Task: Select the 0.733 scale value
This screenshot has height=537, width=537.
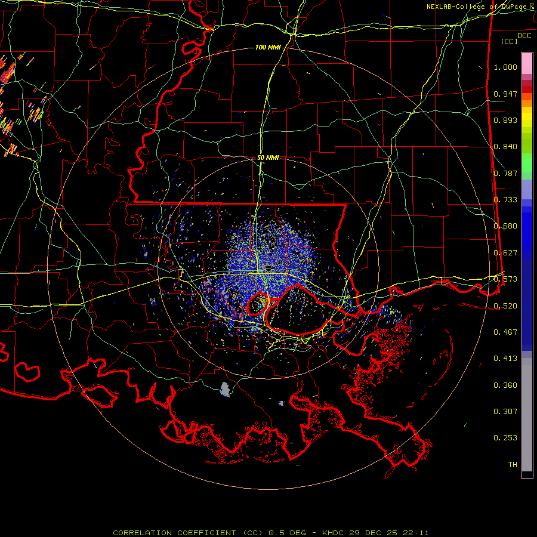Action: pyautogui.click(x=505, y=200)
